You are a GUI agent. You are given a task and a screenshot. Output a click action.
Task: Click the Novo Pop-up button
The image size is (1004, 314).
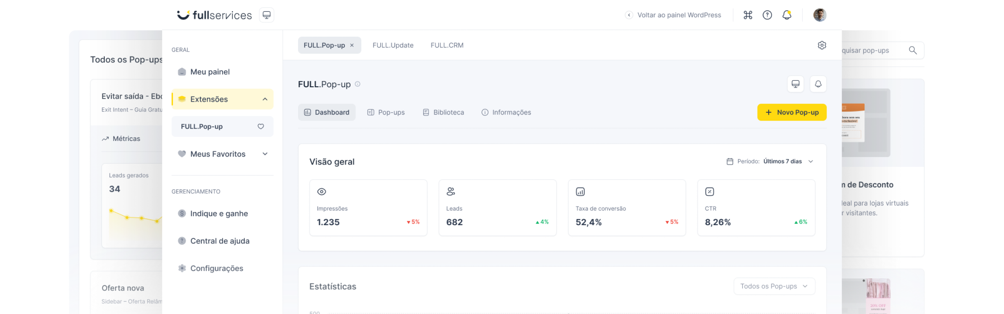791,112
